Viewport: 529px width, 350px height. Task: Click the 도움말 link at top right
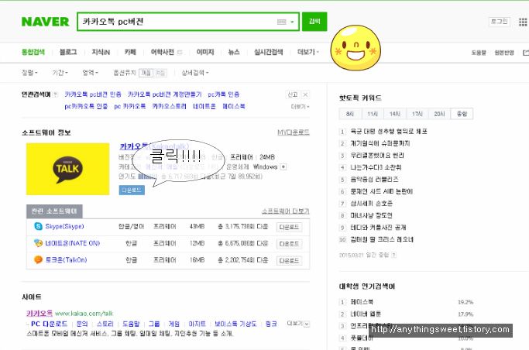tap(479, 53)
